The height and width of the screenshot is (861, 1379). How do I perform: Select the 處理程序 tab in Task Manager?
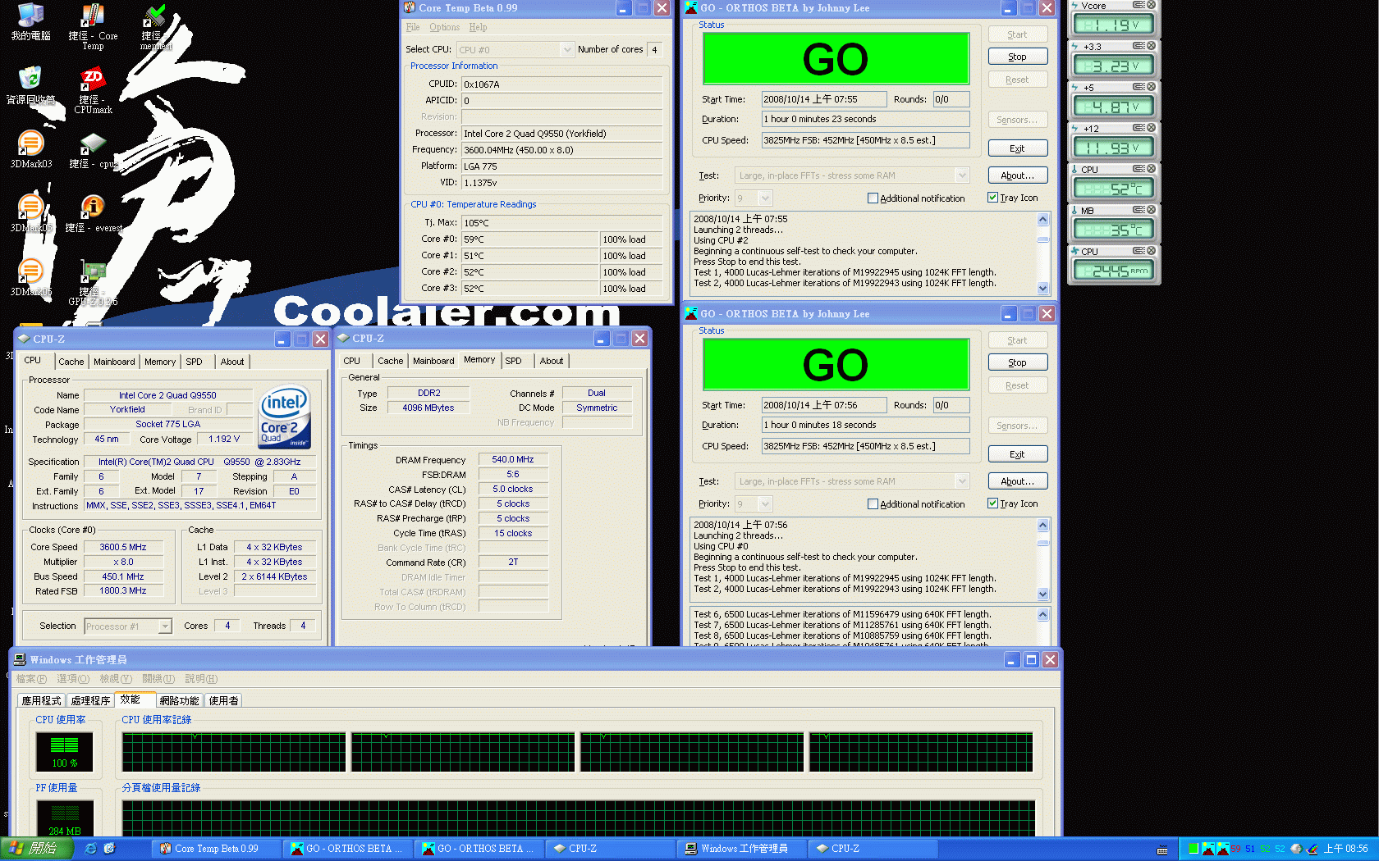click(90, 701)
